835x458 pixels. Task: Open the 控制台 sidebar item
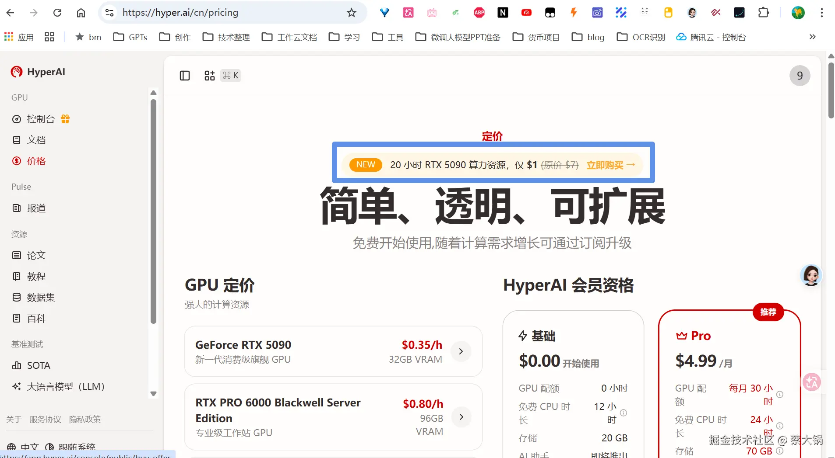click(x=41, y=119)
